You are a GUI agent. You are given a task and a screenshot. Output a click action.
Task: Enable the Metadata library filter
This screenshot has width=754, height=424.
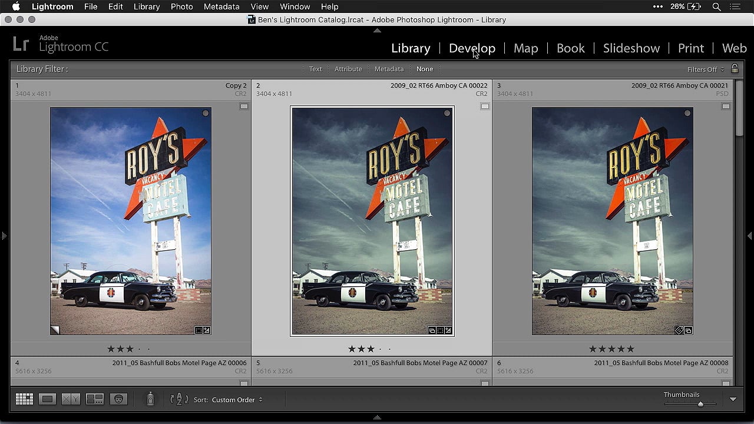coord(389,69)
